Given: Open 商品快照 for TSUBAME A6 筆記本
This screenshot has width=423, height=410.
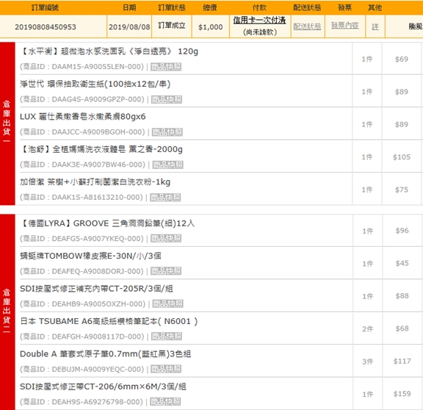Looking at the screenshot, I should [x=167, y=337].
